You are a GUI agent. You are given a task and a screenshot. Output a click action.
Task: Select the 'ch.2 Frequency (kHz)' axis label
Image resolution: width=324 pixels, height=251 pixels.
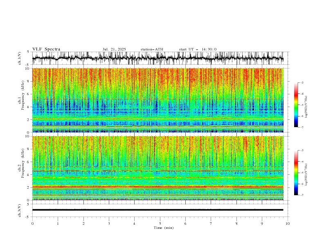(x=22, y=163)
